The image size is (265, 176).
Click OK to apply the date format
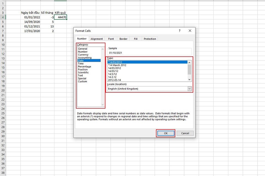[x=165, y=133]
